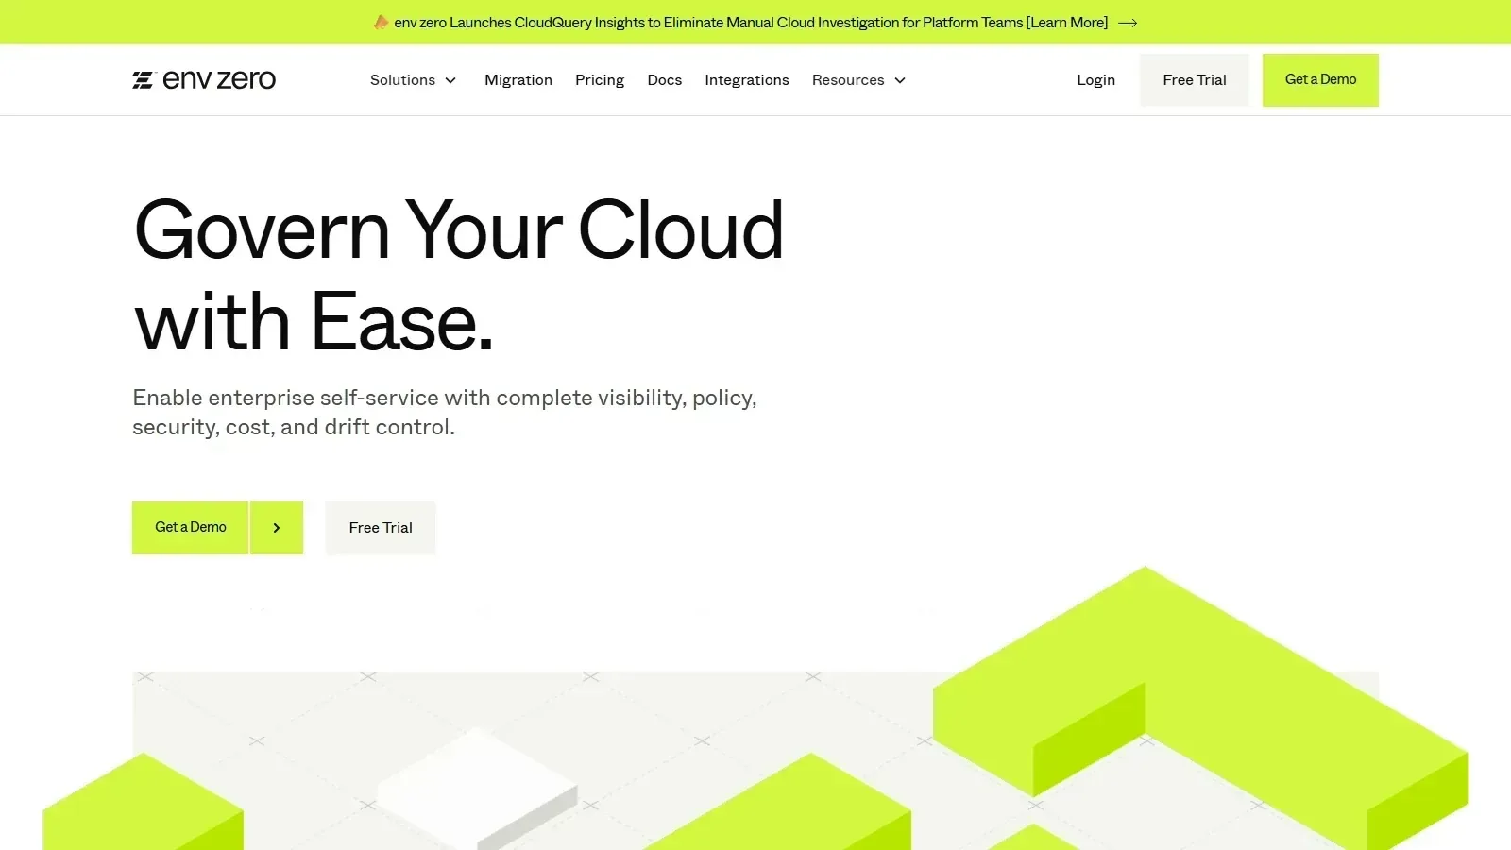Open the Migration page
This screenshot has width=1511, height=850.
tap(518, 80)
